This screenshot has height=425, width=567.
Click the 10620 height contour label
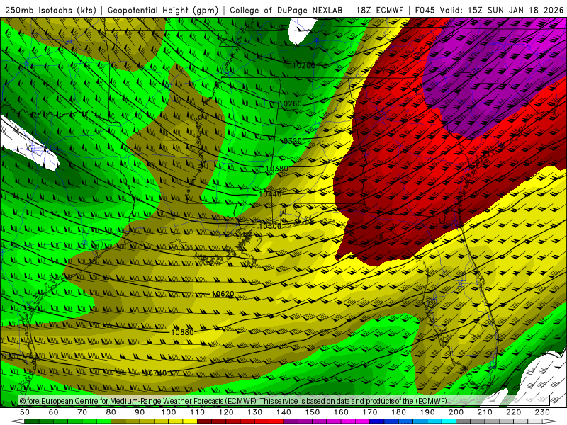(x=223, y=294)
